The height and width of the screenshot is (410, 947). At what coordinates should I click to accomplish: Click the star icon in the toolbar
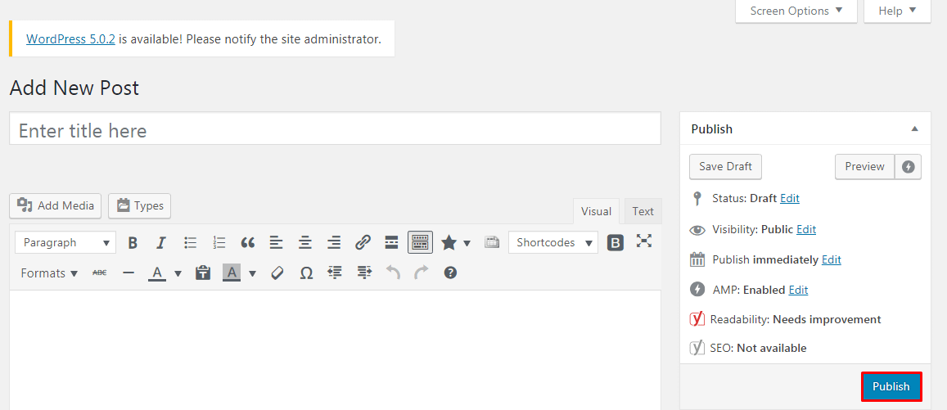point(449,243)
